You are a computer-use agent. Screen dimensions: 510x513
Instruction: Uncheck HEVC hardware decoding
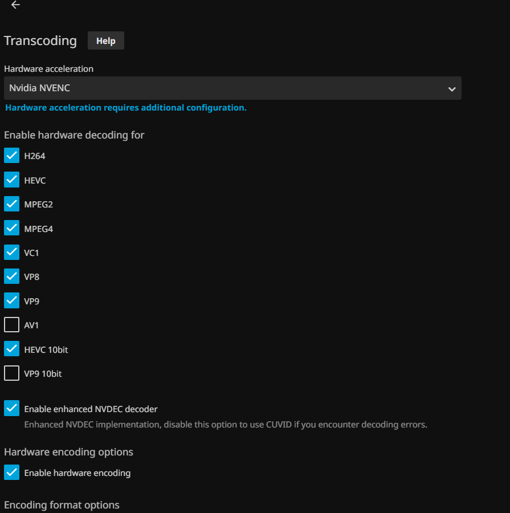12,180
